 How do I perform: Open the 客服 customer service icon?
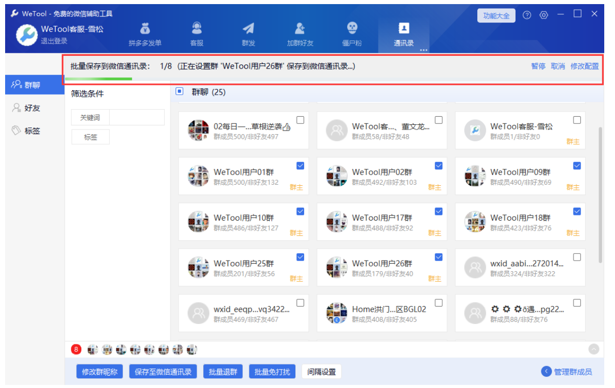click(x=197, y=28)
